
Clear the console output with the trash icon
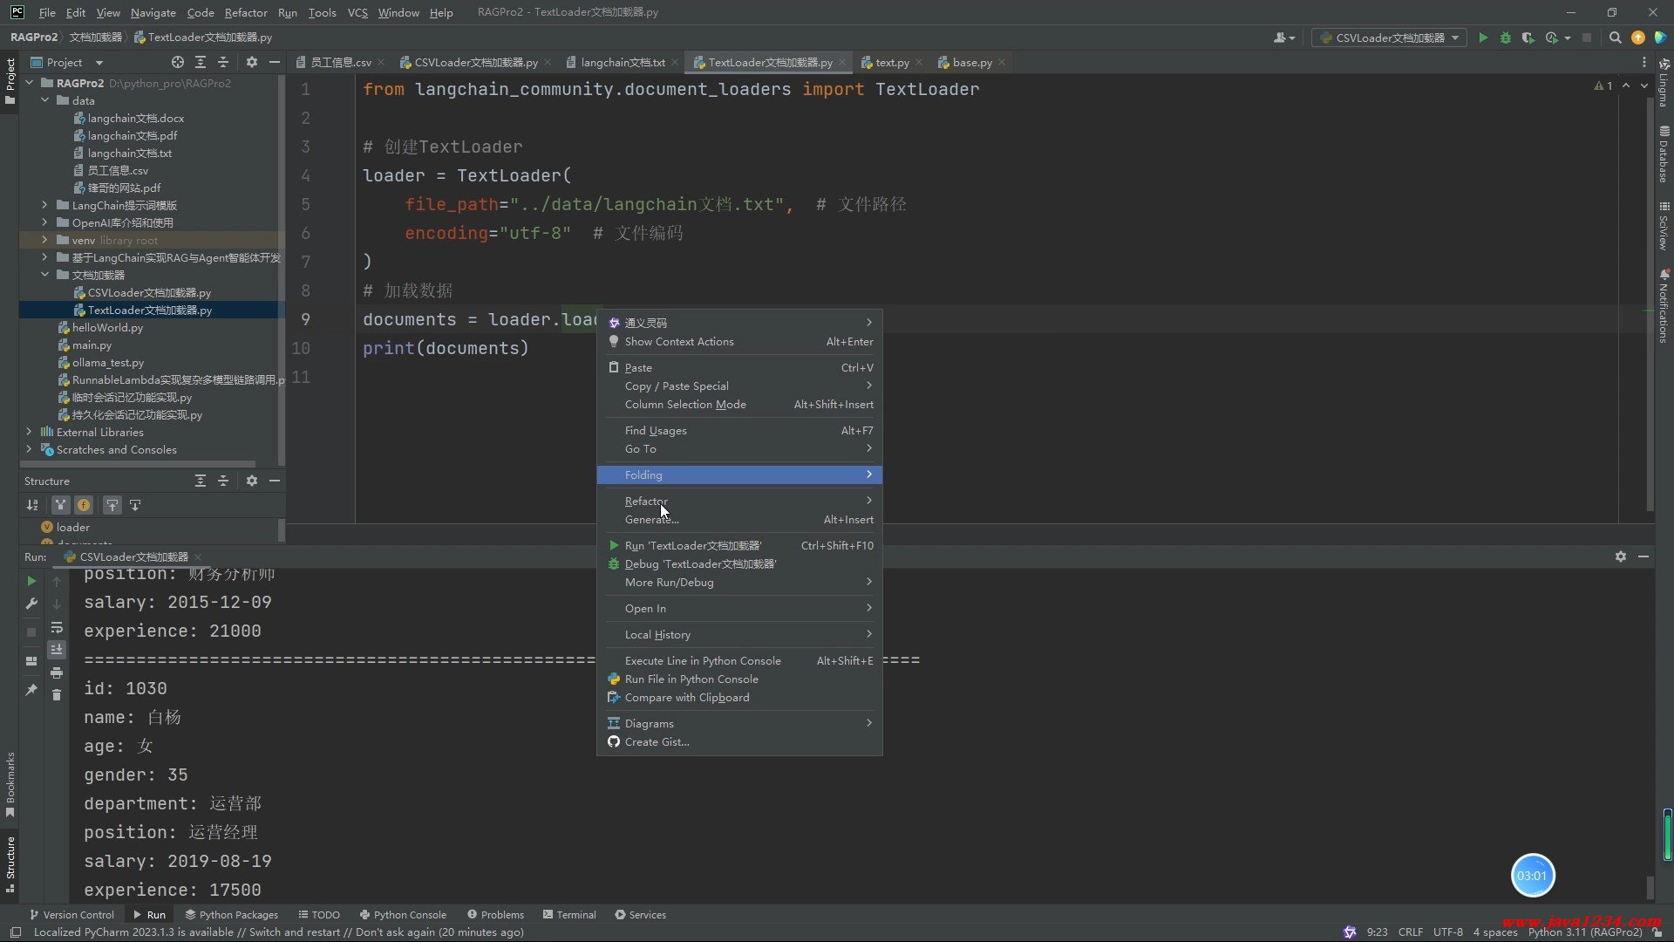[57, 695]
